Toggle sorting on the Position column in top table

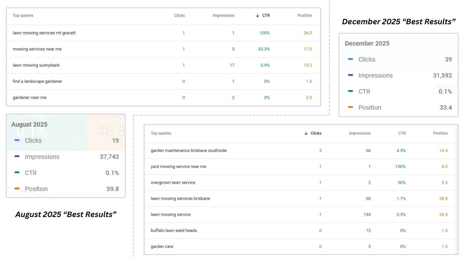pyautogui.click(x=305, y=15)
